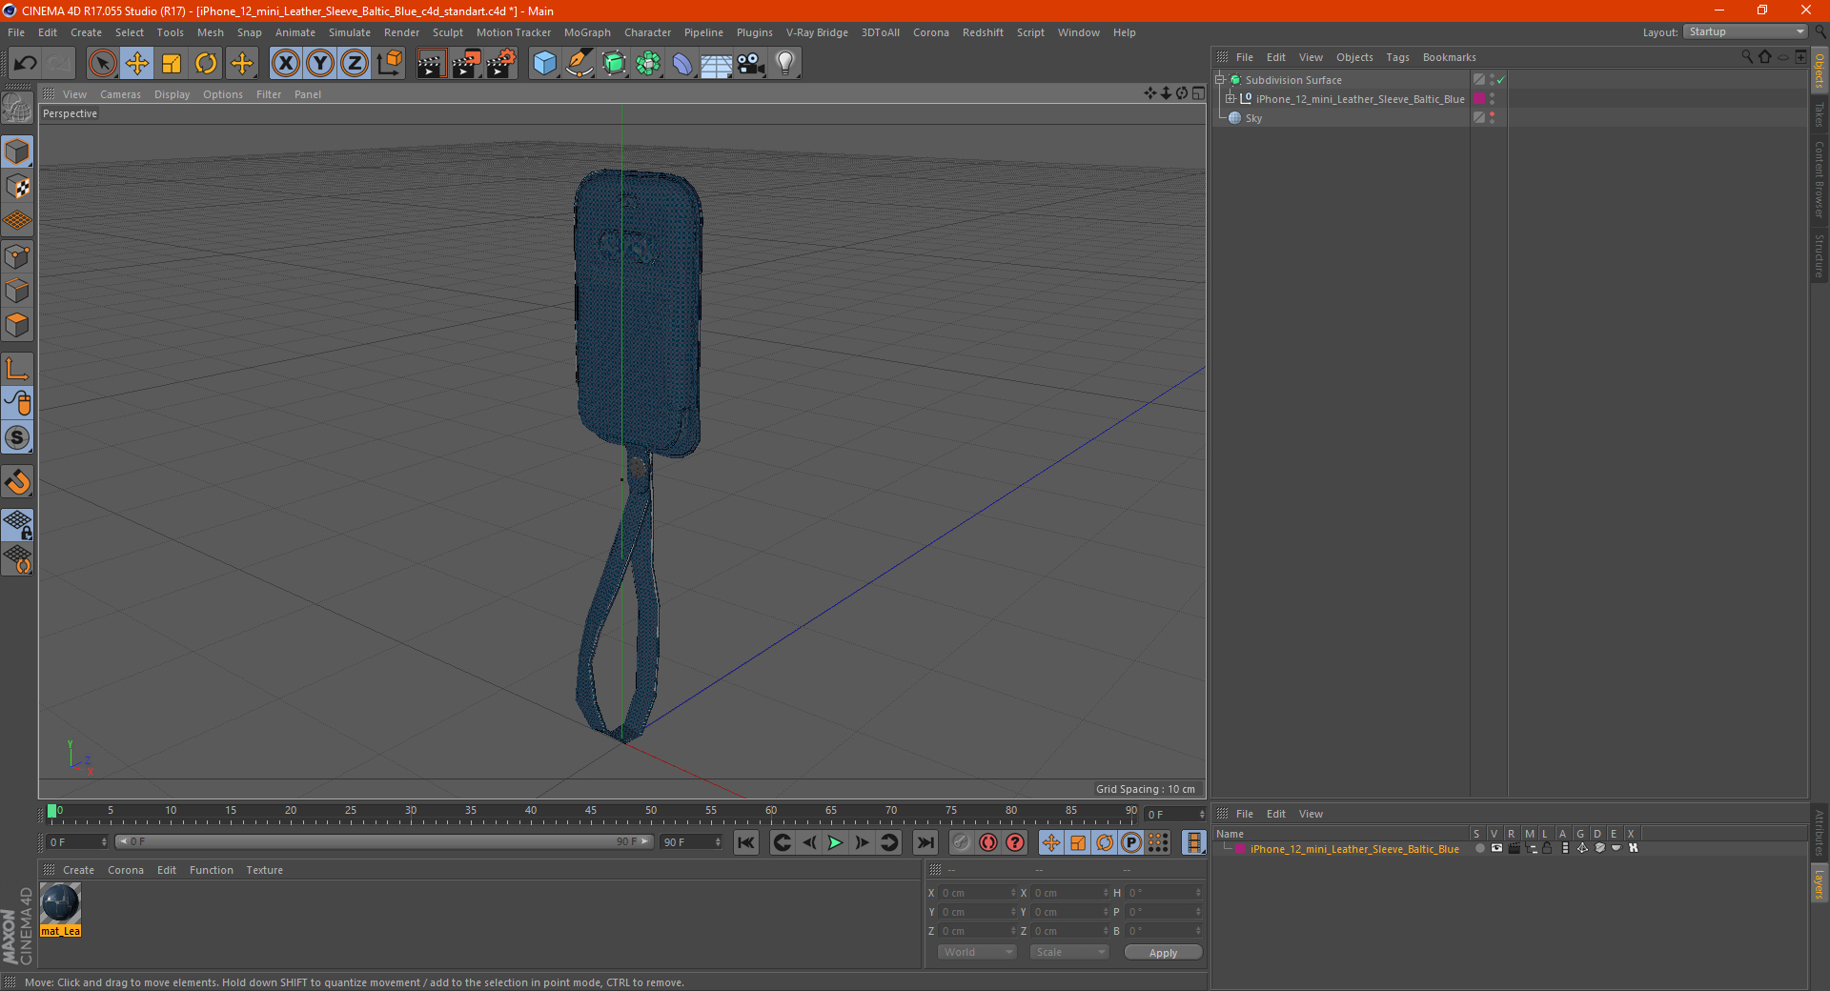This screenshot has height=991, width=1830.
Task: Switch to Points mode
Action: (x=17, y=256)
